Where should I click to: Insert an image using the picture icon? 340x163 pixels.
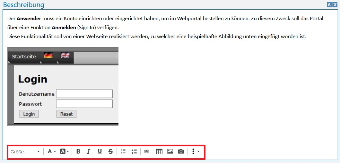coord(170,152)
